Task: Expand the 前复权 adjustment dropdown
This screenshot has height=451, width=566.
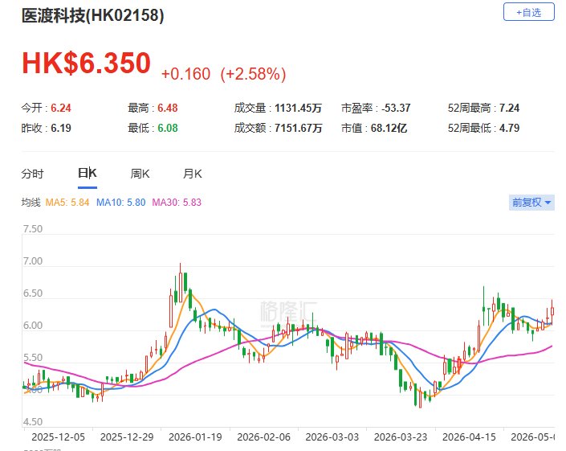Action: point(531,202)
